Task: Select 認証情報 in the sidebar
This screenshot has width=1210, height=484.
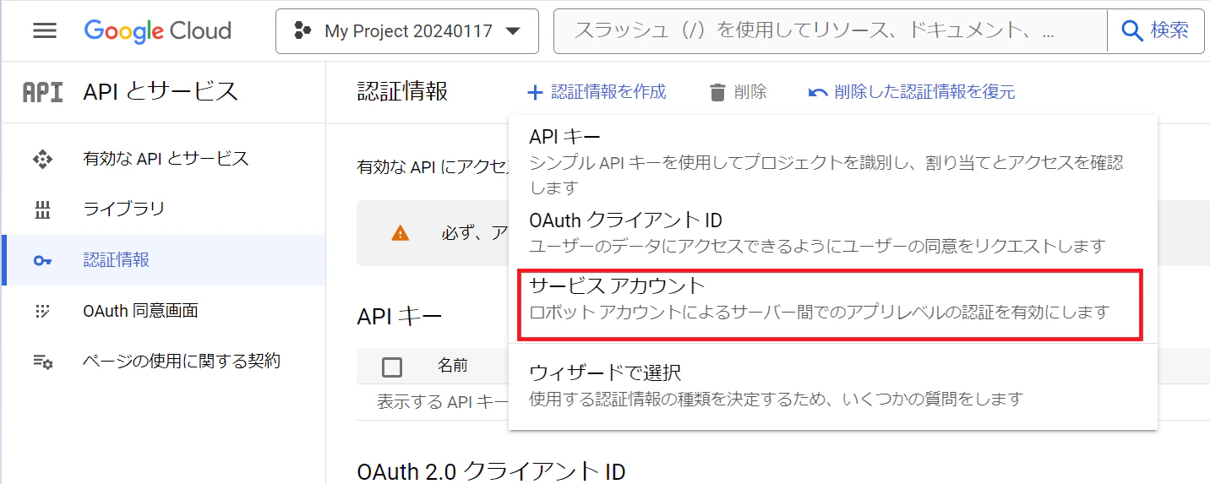Action: point(163,259)
